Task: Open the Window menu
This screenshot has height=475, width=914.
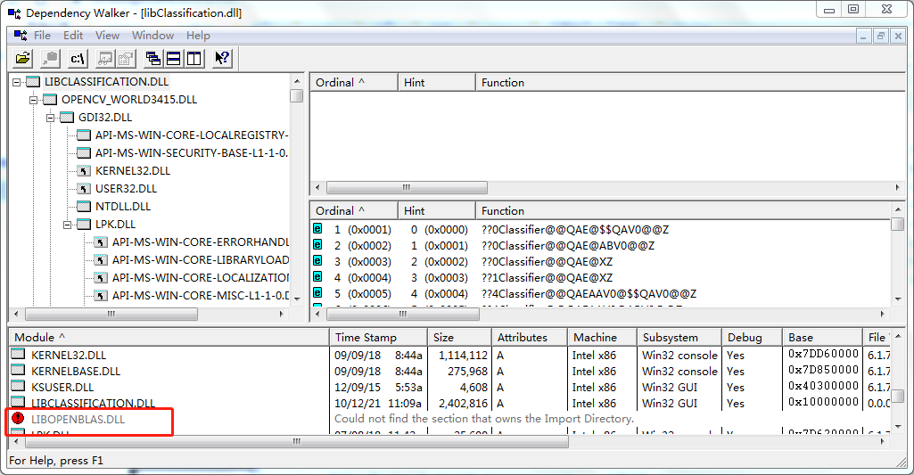Action: pyautogui.click(x=152, y=36)
